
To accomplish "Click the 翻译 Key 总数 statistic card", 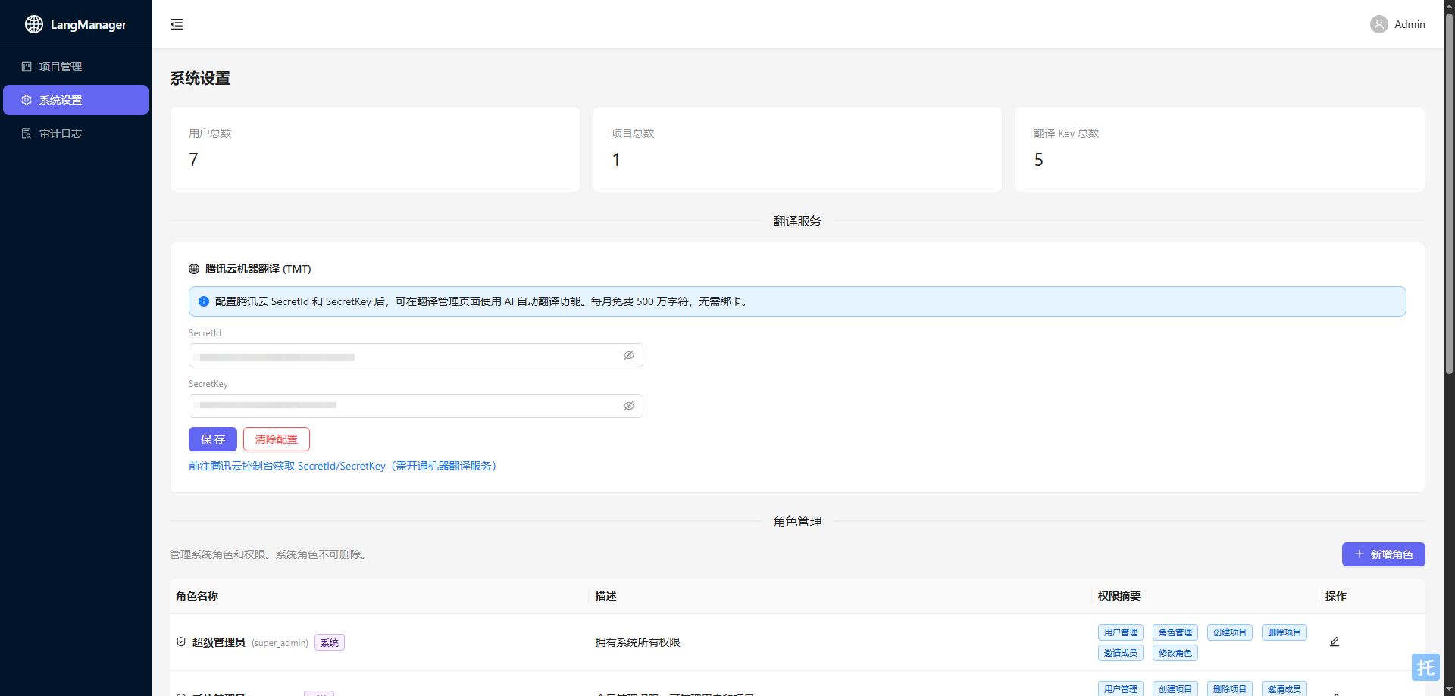I will (x=1220, y=149).
